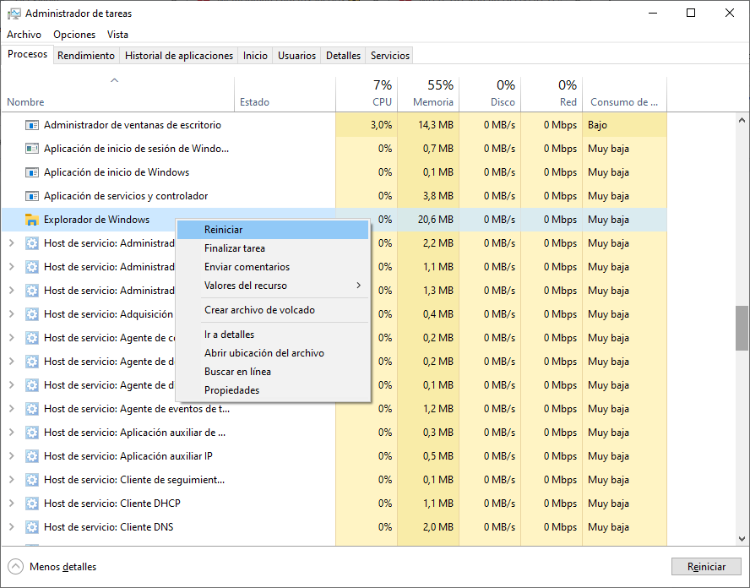This screenshot has width=750, height=588.
Task: Open Propiedades from the context menu
Action: click(273, 390)
